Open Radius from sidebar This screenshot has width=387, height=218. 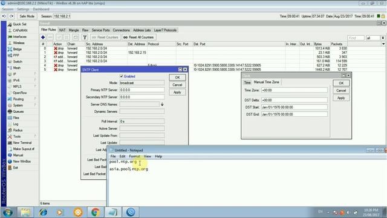point(18,130)
